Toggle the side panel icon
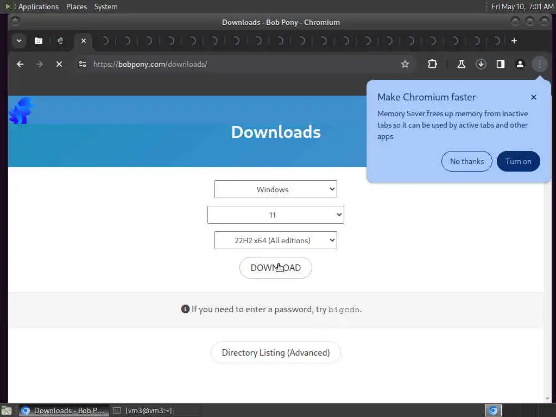The height and width of the screenshot is (417, 556). point(500,64)
